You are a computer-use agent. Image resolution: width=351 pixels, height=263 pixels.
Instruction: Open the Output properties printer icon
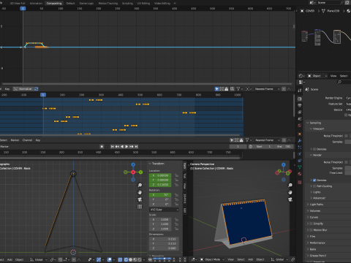[x=300, y=105]
